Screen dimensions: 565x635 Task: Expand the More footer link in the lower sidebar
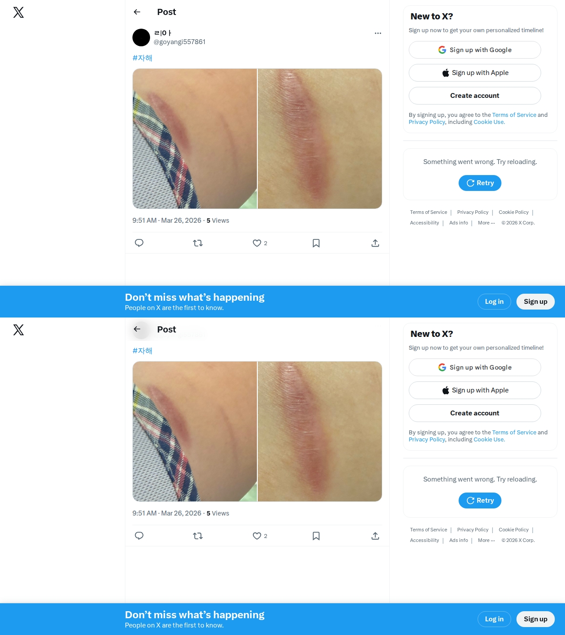pos(486,540)
